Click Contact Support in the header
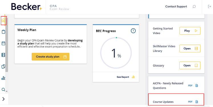Screen dimensions: 213x107 pyautogui.click(x=176, y=7)
